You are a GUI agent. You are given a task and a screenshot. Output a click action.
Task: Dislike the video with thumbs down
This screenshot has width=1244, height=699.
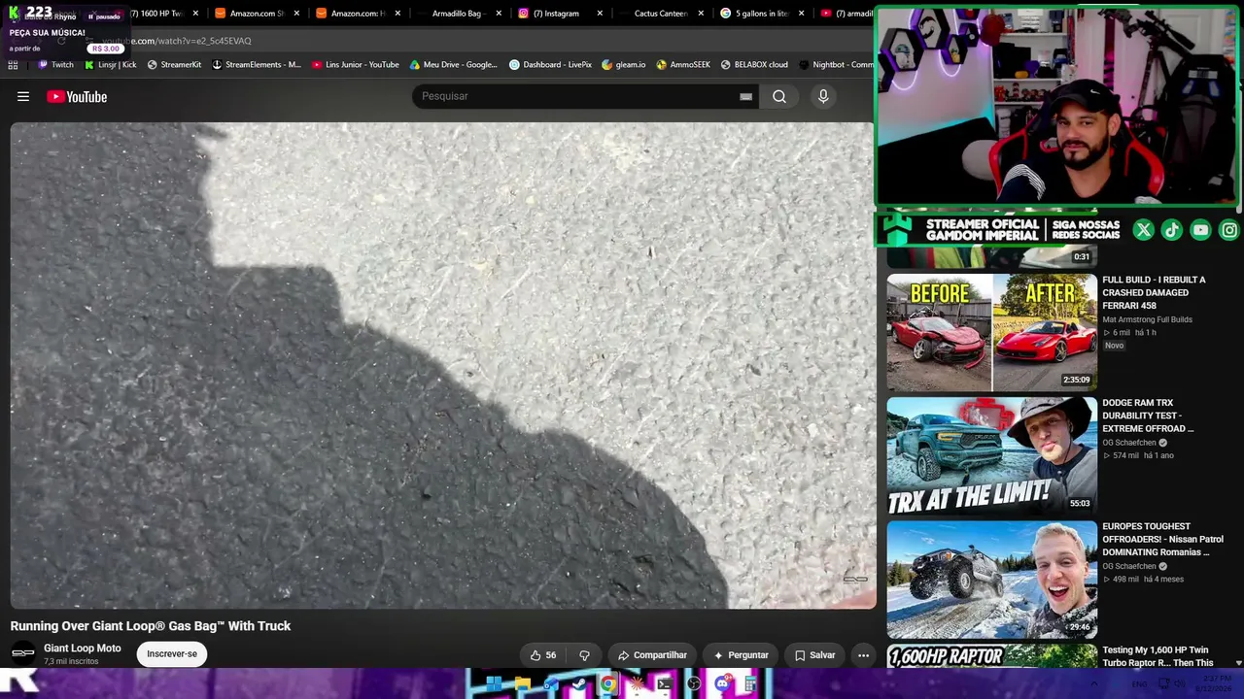584,655
